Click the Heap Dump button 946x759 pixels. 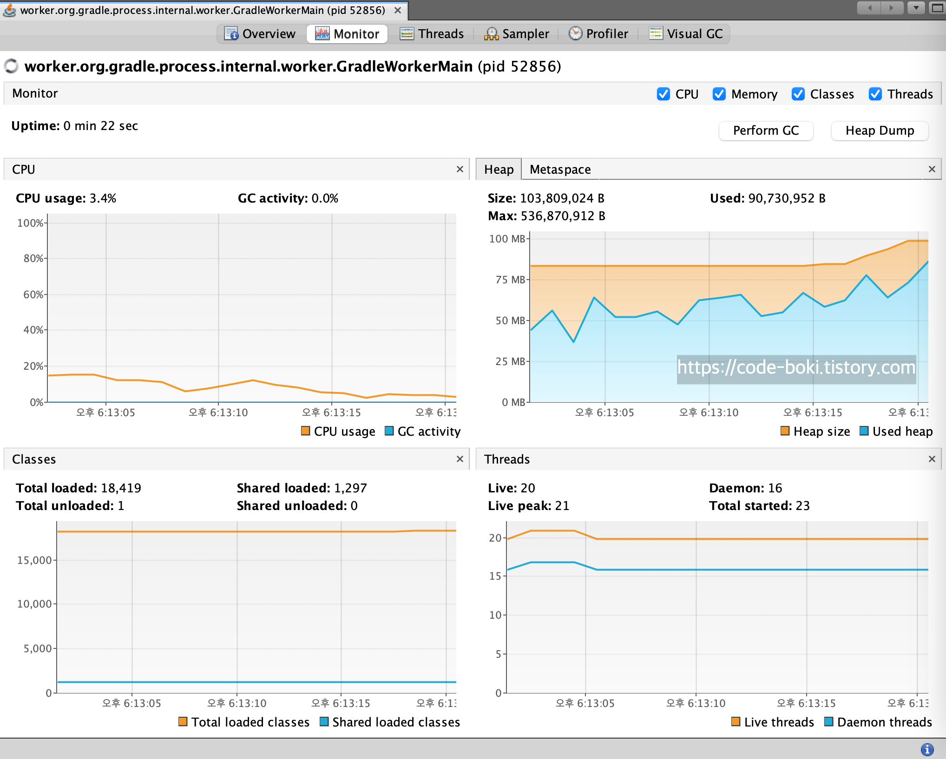(879, 131)
